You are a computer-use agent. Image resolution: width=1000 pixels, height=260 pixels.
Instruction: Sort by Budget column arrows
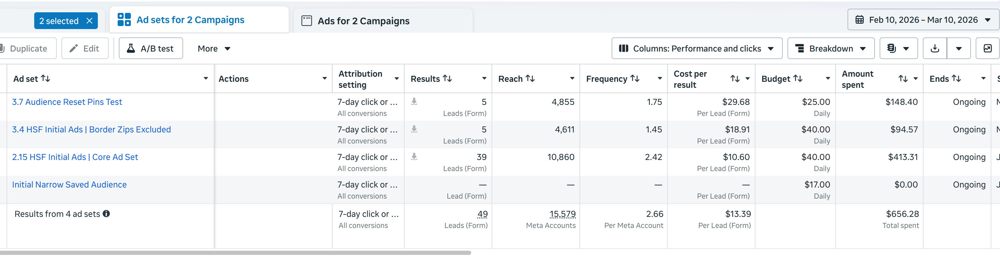(798, 79)
